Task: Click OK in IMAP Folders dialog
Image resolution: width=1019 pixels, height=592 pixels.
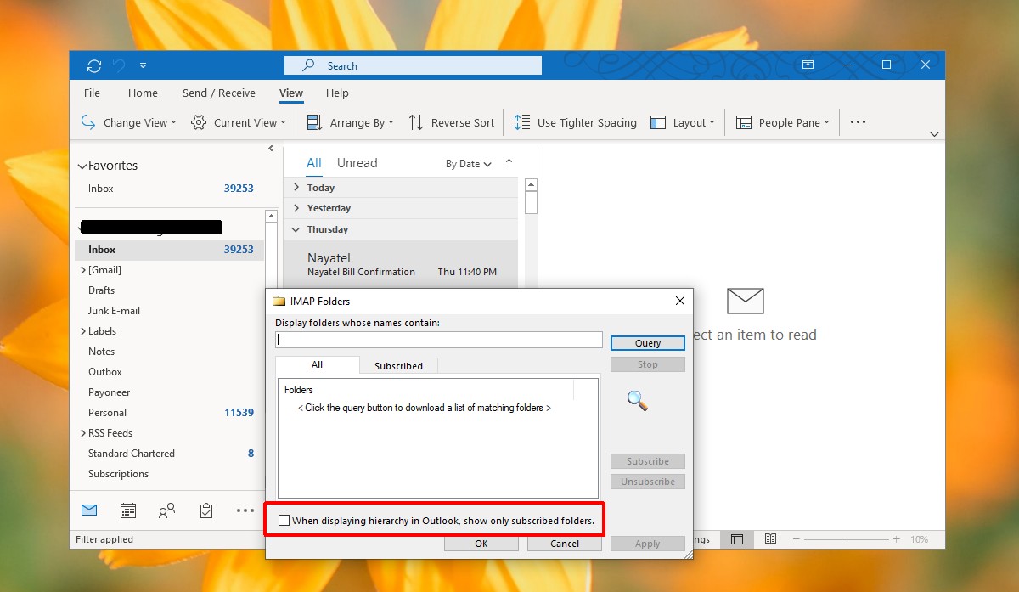Action: point(481,544)
